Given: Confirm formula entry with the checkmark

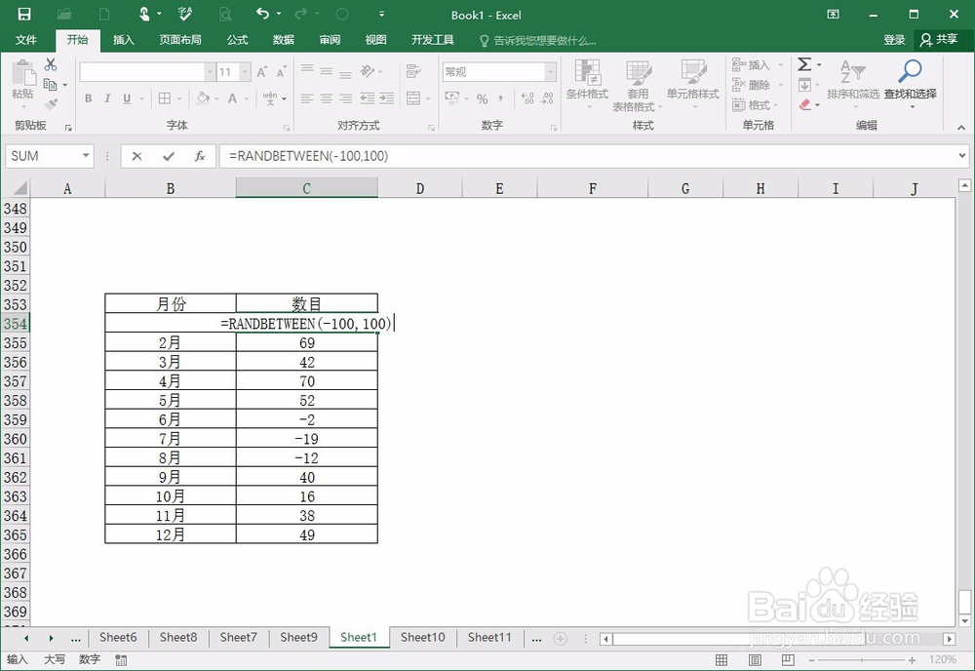Looking at the screenshot, I should [169, 156].
